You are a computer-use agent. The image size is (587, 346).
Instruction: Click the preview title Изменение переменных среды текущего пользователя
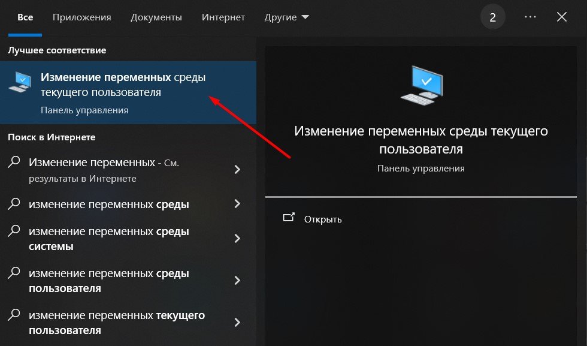tap(420, 140)
